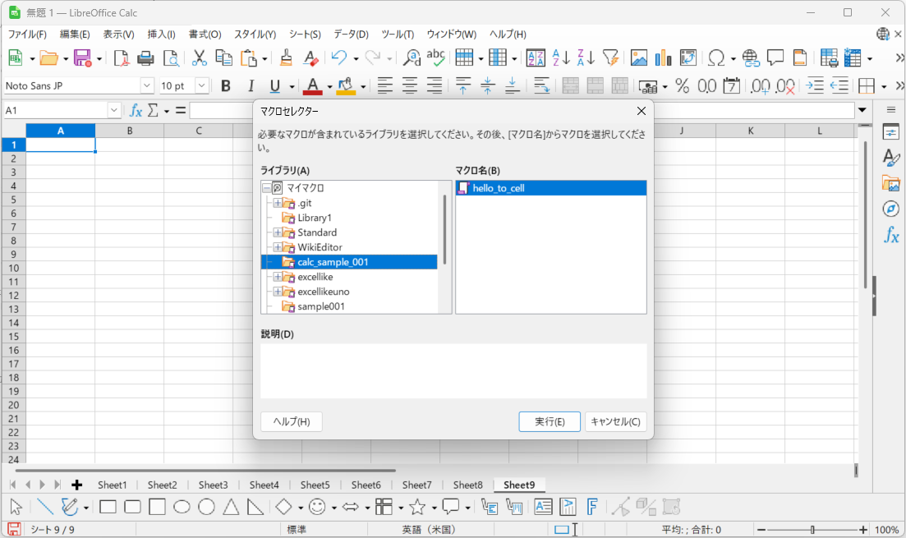The height and width of the screenshot is (538, 906).
Task: Toggle italic formatting
Action: [x=251, y=85]
